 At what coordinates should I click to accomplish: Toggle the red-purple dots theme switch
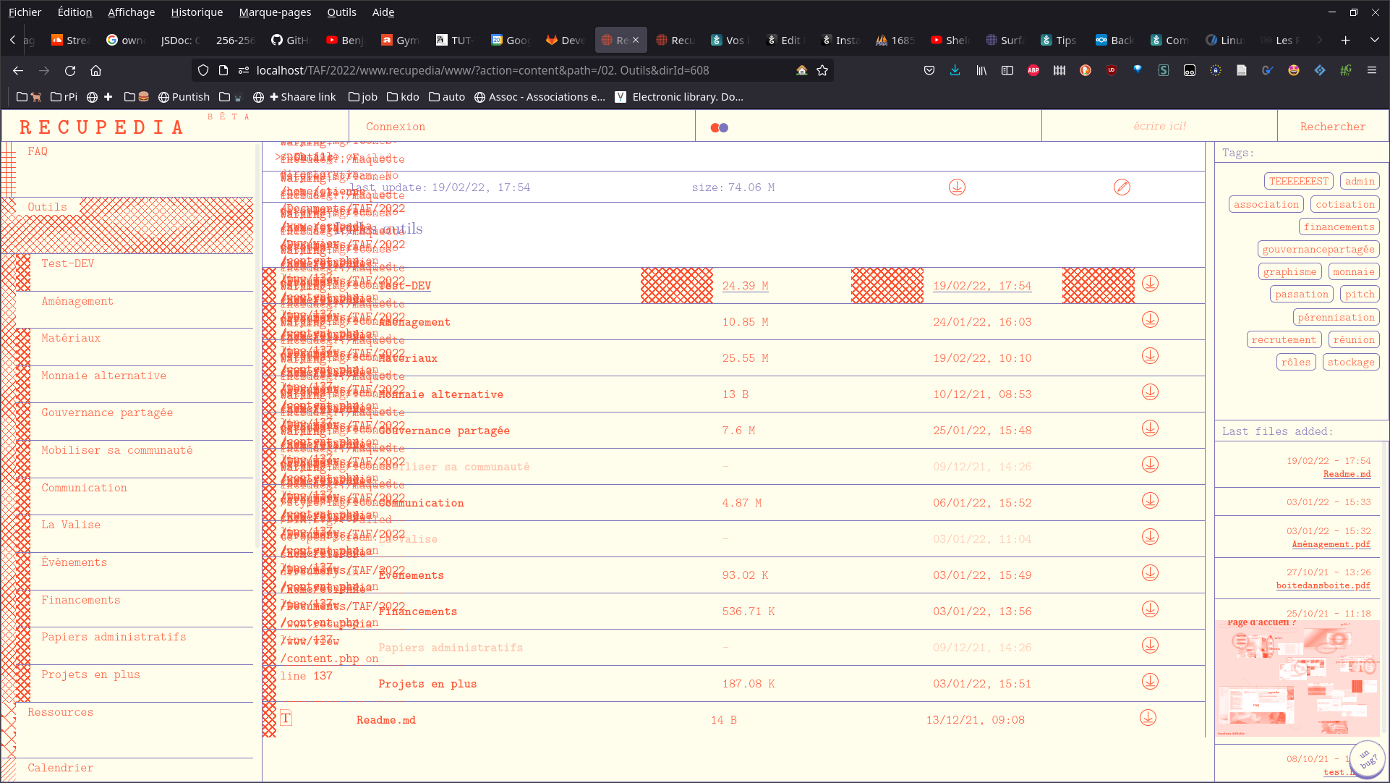point(719,127)
